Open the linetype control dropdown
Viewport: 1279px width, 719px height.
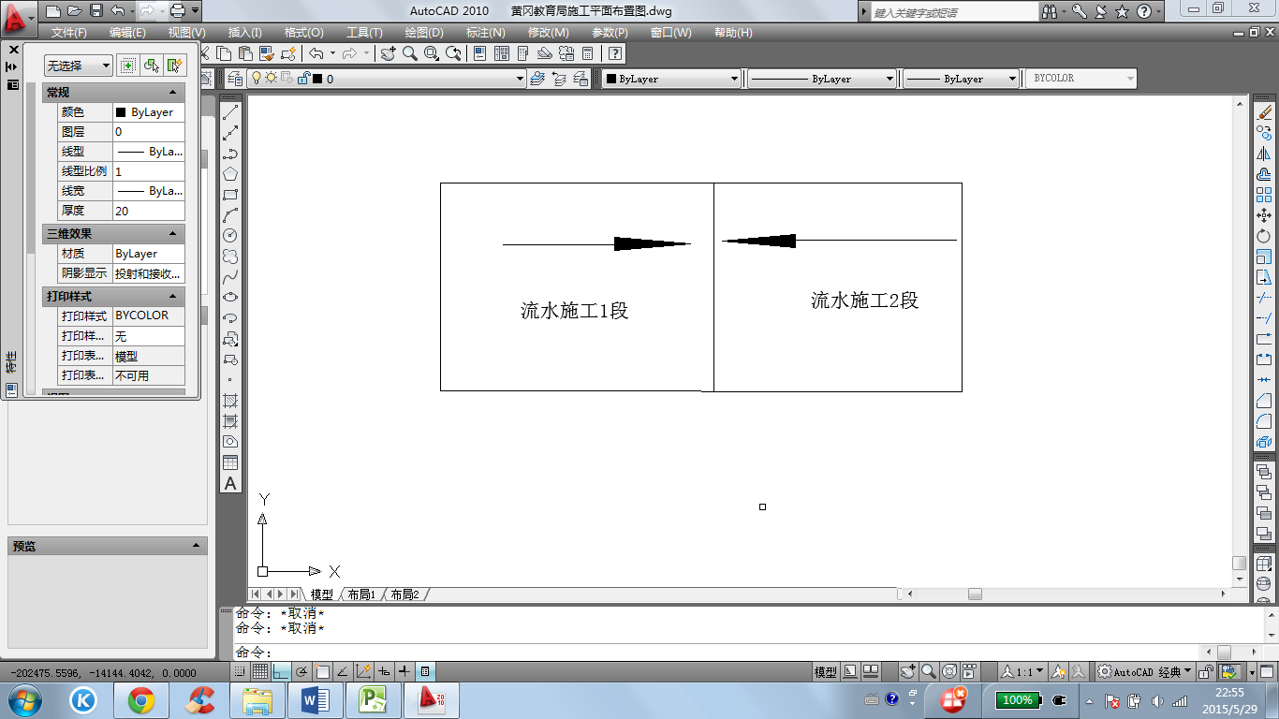tap(822, 79)
